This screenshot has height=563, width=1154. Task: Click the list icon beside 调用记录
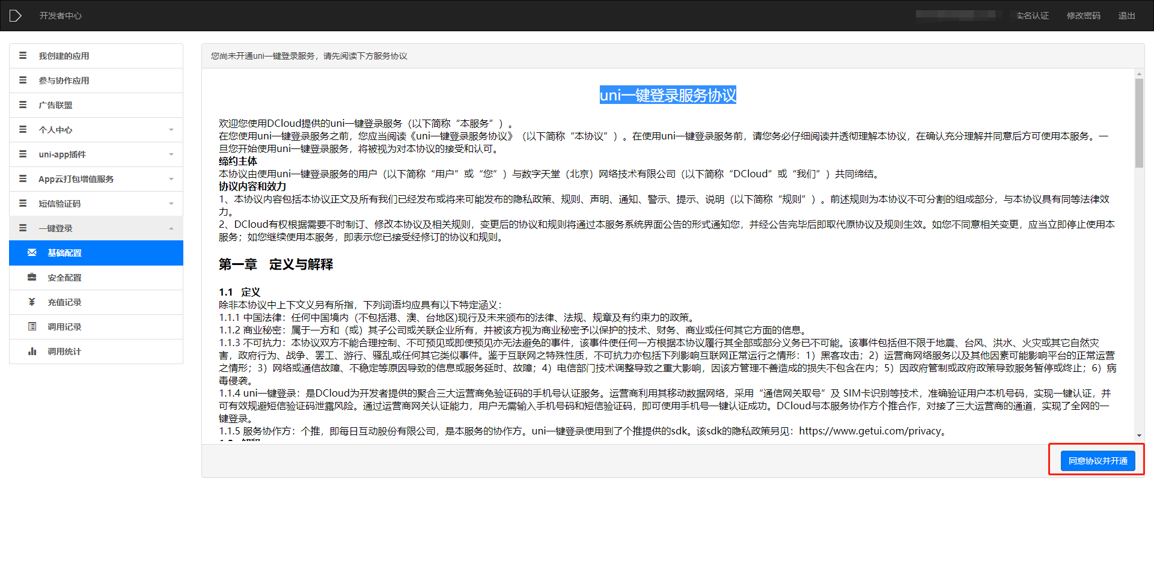[32, 327]
